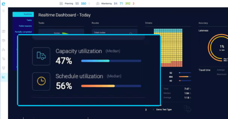Click the grey Planning count 0
This screenshot has height=119, width=228.
pyautogui.click(x=89, y=4)
